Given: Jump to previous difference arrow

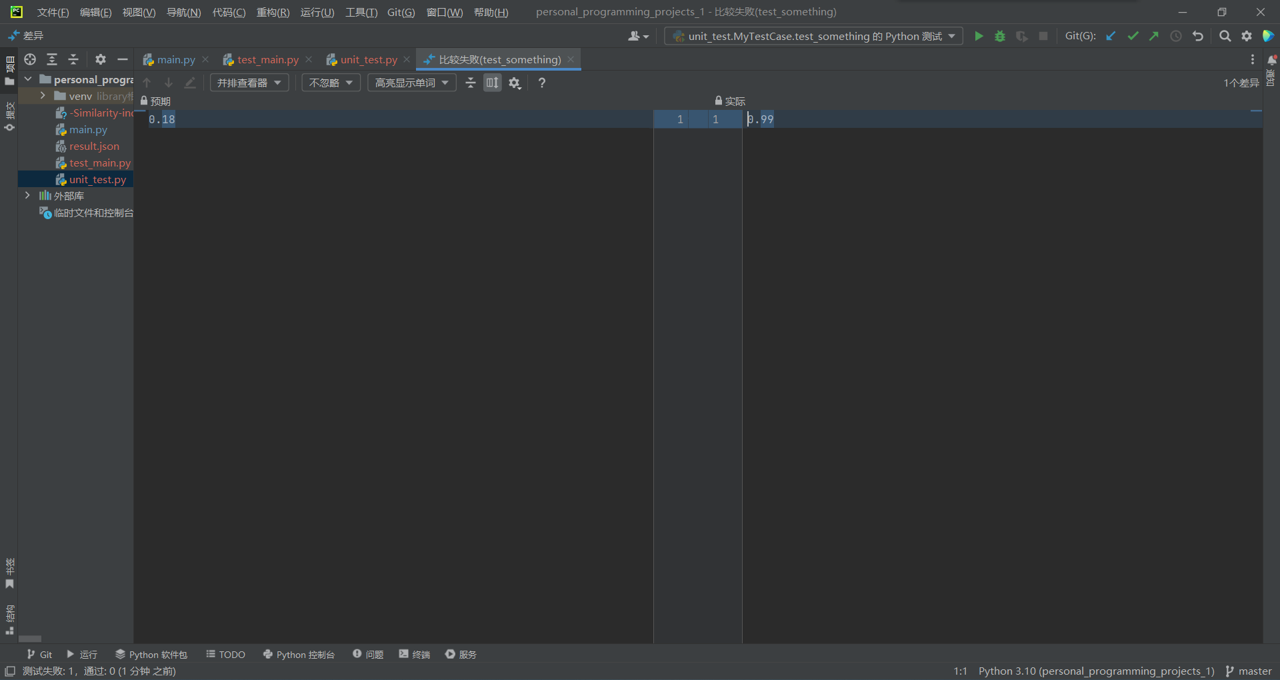Looking at the screenshot, I should [147, 83].
